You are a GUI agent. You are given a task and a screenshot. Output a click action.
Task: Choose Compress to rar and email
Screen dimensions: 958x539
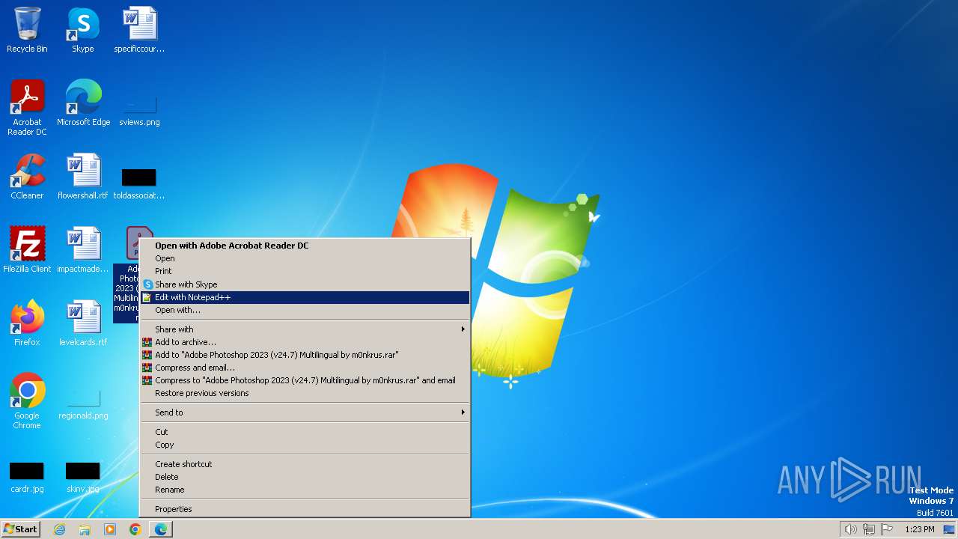[x=305, y=380]
